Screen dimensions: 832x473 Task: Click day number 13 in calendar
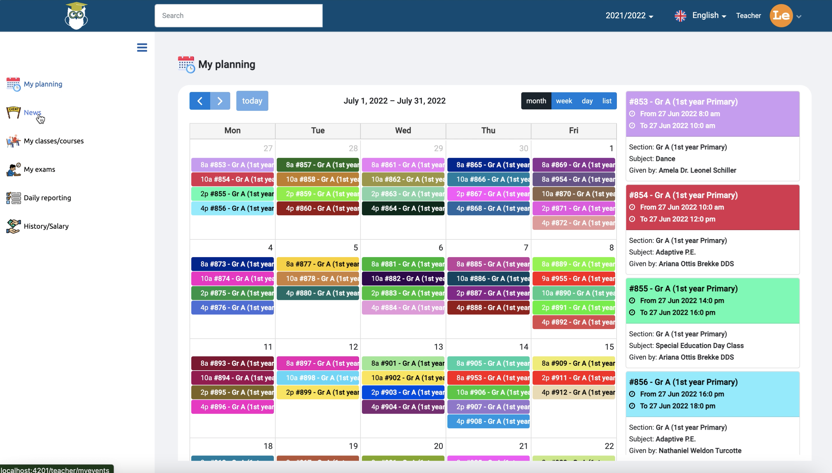click(438, 347)
